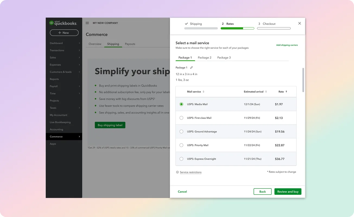Cancel the shipping label flow
Screen dimensions: 354x217
click(182, 192)
